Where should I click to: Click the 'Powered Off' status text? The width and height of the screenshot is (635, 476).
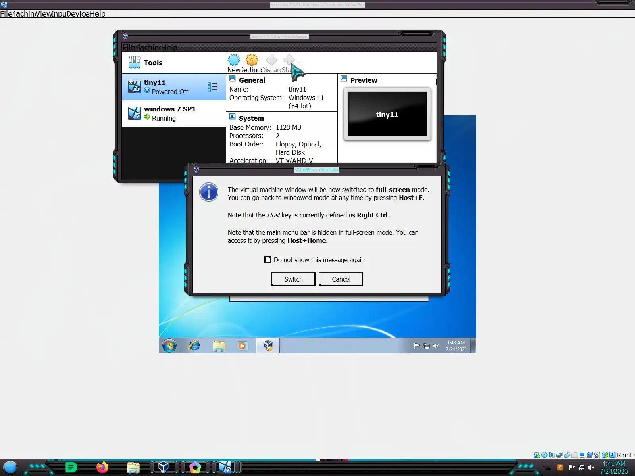pyautogui.click(x=170, y=92)
